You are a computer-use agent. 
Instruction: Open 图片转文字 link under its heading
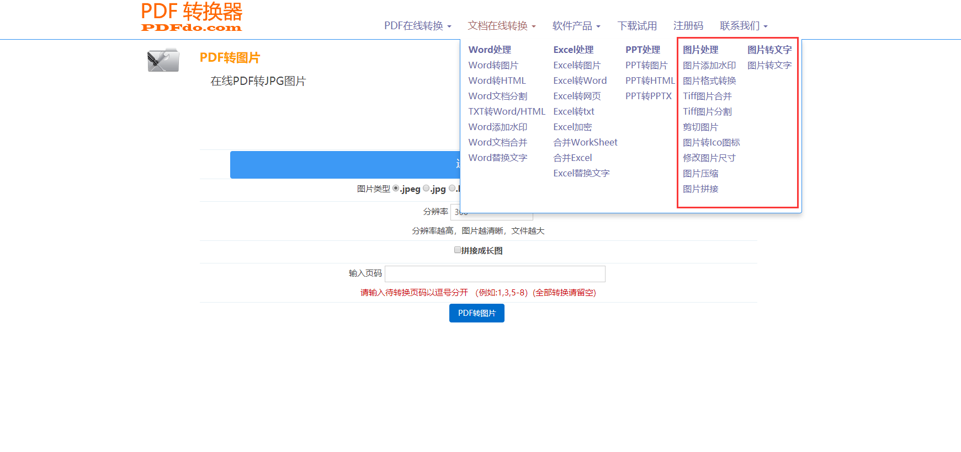(769, 65)
